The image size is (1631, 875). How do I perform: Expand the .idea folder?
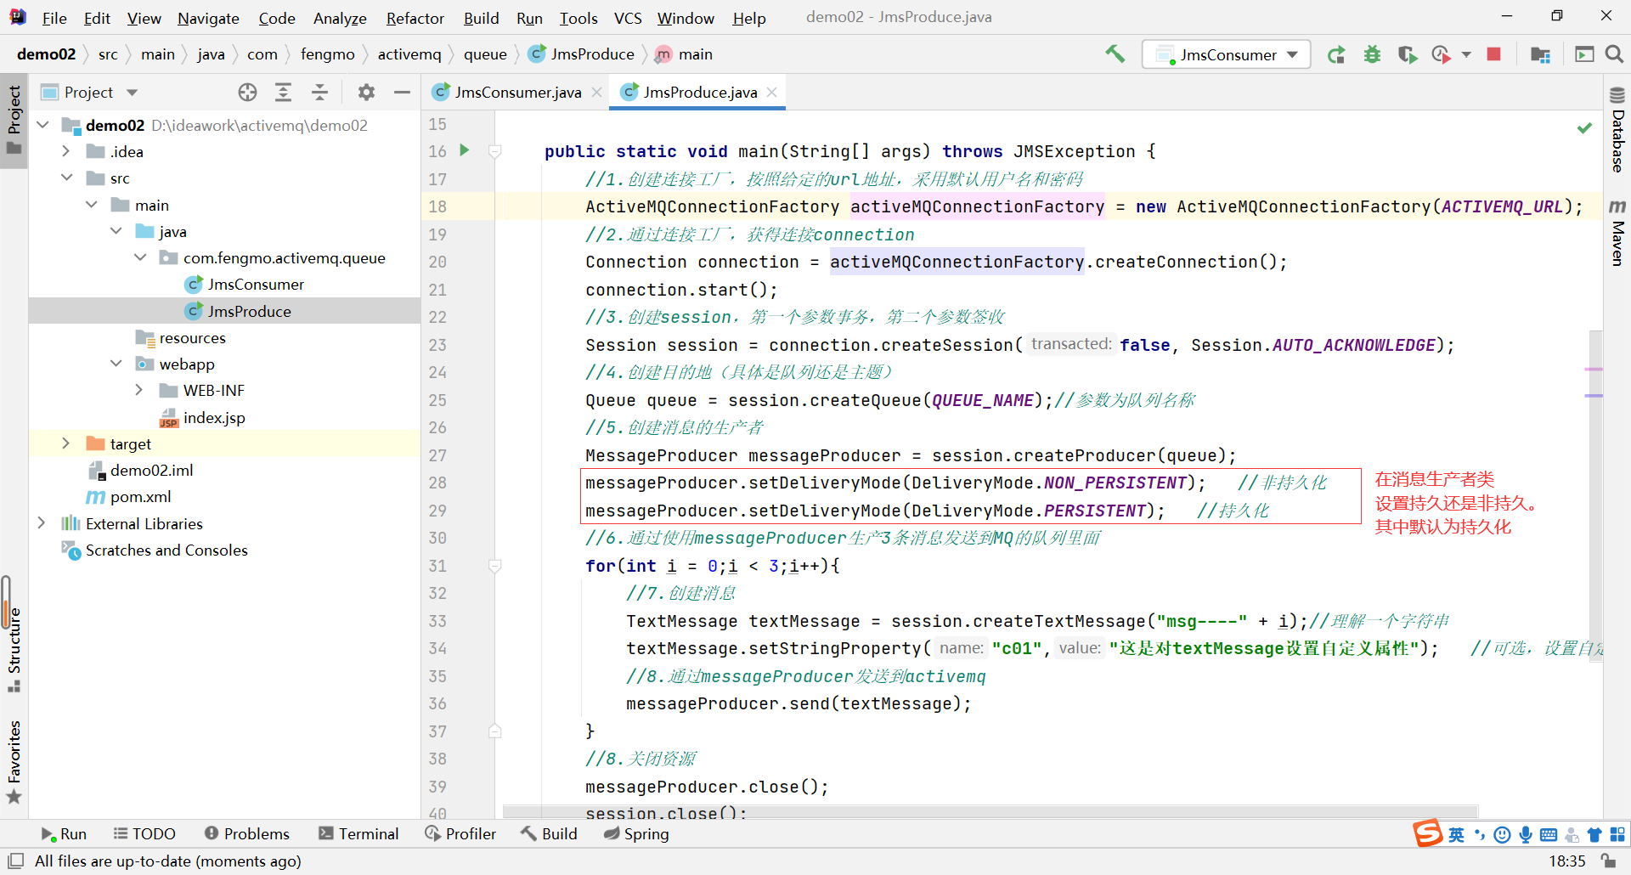(x=65, y=151)
